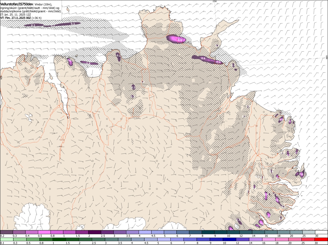The image size is (328, 245).
Task: Click the bright pink 0.5–0.8 snow legend swatch
Action: [x=44, y=232]
